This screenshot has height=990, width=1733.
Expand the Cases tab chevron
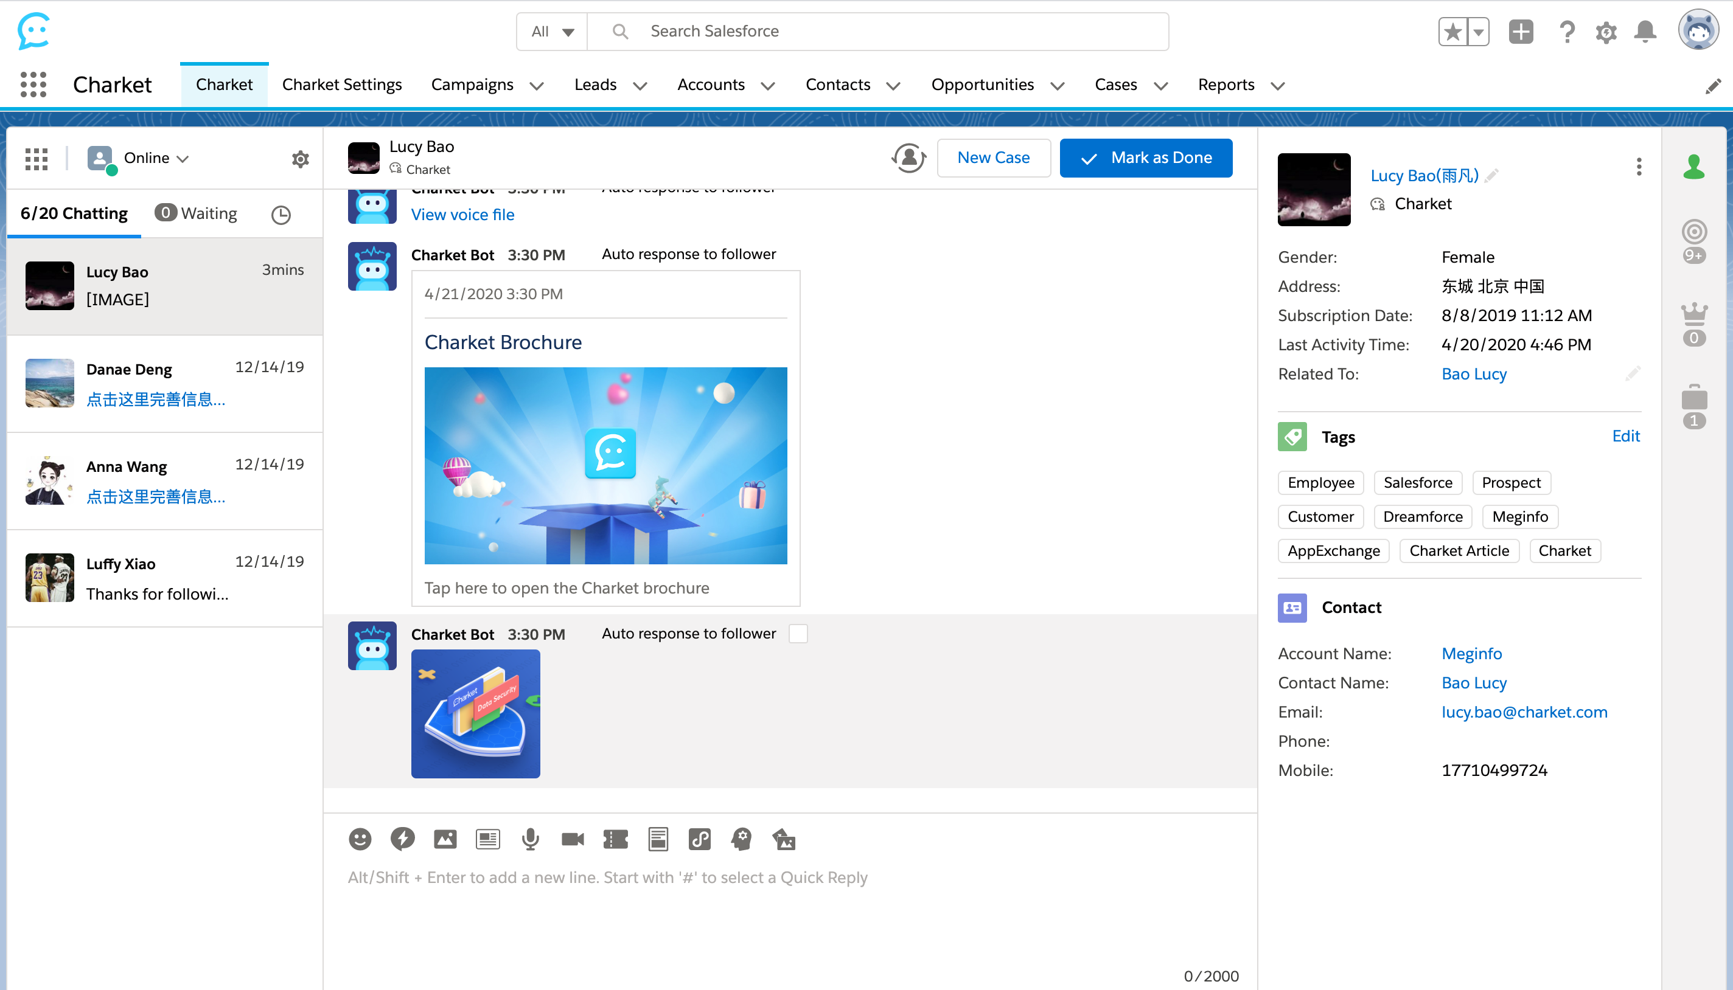click(1161, 86)
